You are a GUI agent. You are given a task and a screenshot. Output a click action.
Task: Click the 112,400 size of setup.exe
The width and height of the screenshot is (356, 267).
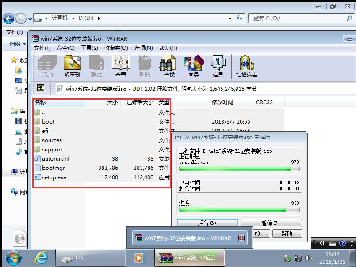[x=108, y=177]
